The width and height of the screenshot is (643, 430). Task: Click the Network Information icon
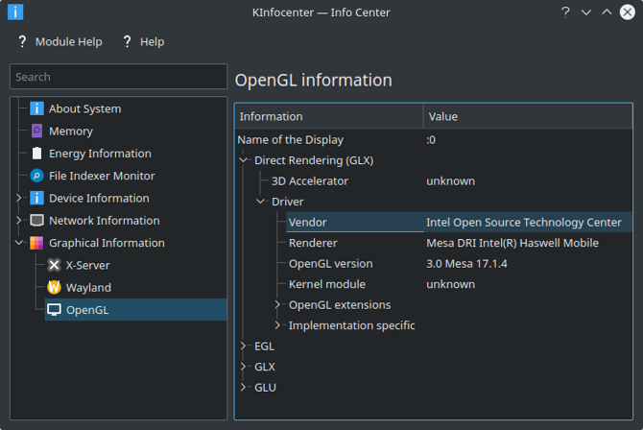click(37, 221)
